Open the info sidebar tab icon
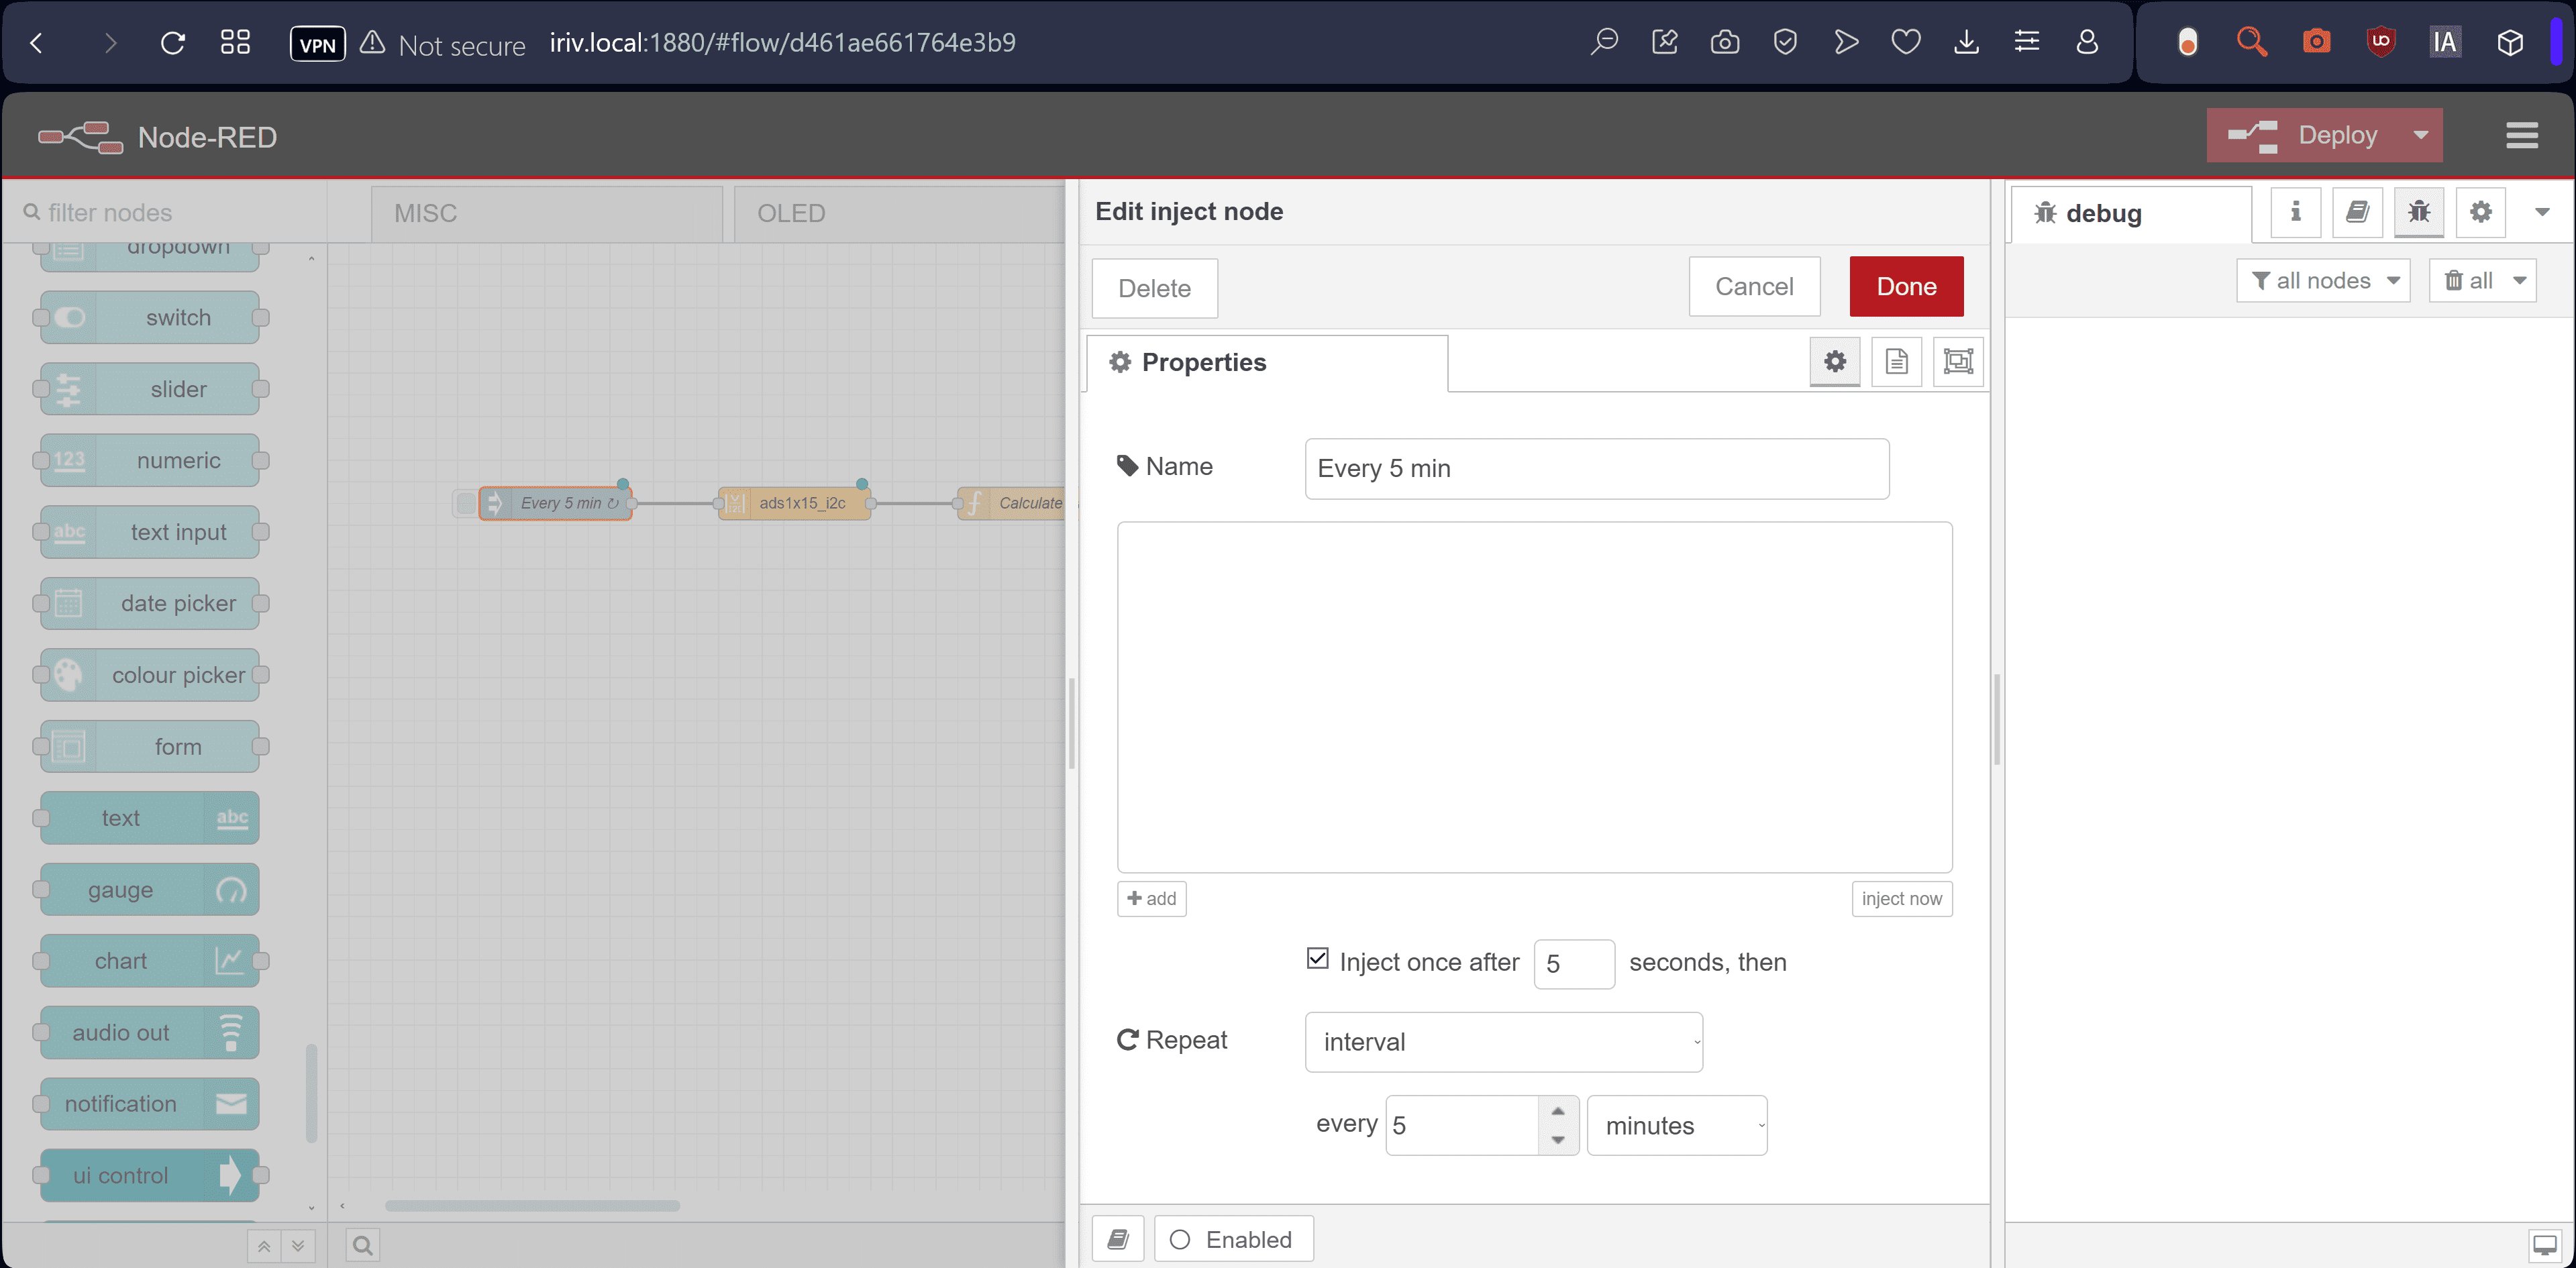The height and width of the screenshot is (1268, 2576). click(2295, 212)
